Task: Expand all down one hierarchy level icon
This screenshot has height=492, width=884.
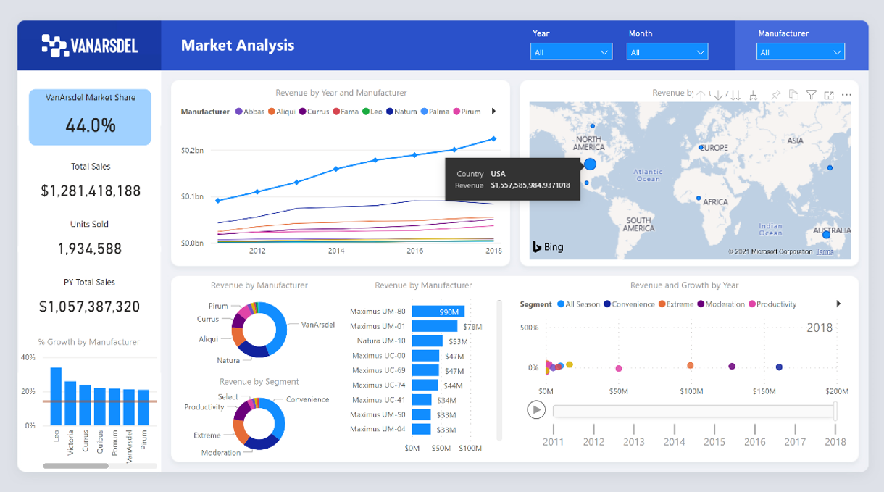Action: (x=754, y=95)
